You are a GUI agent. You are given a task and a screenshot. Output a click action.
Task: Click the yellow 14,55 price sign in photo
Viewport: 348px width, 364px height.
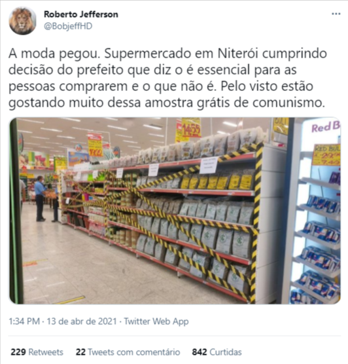[191, 128]
